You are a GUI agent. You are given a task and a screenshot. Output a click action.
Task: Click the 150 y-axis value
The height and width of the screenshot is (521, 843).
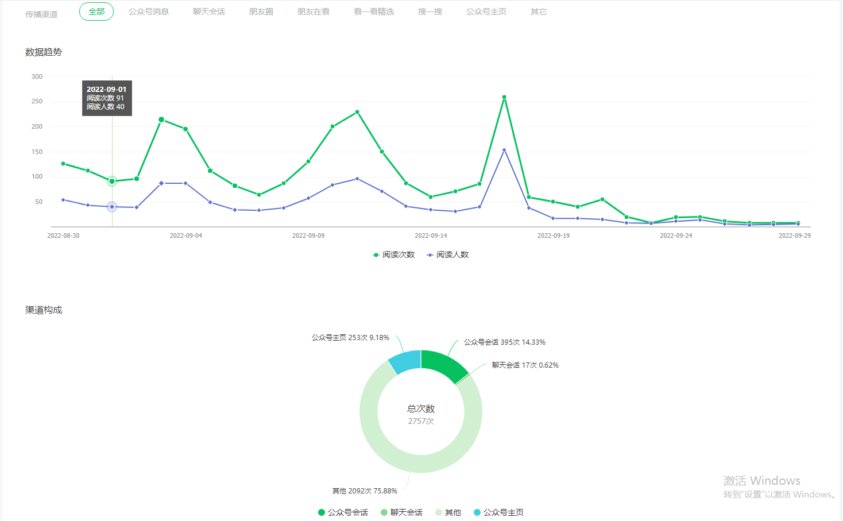click(x=37, y=152)
